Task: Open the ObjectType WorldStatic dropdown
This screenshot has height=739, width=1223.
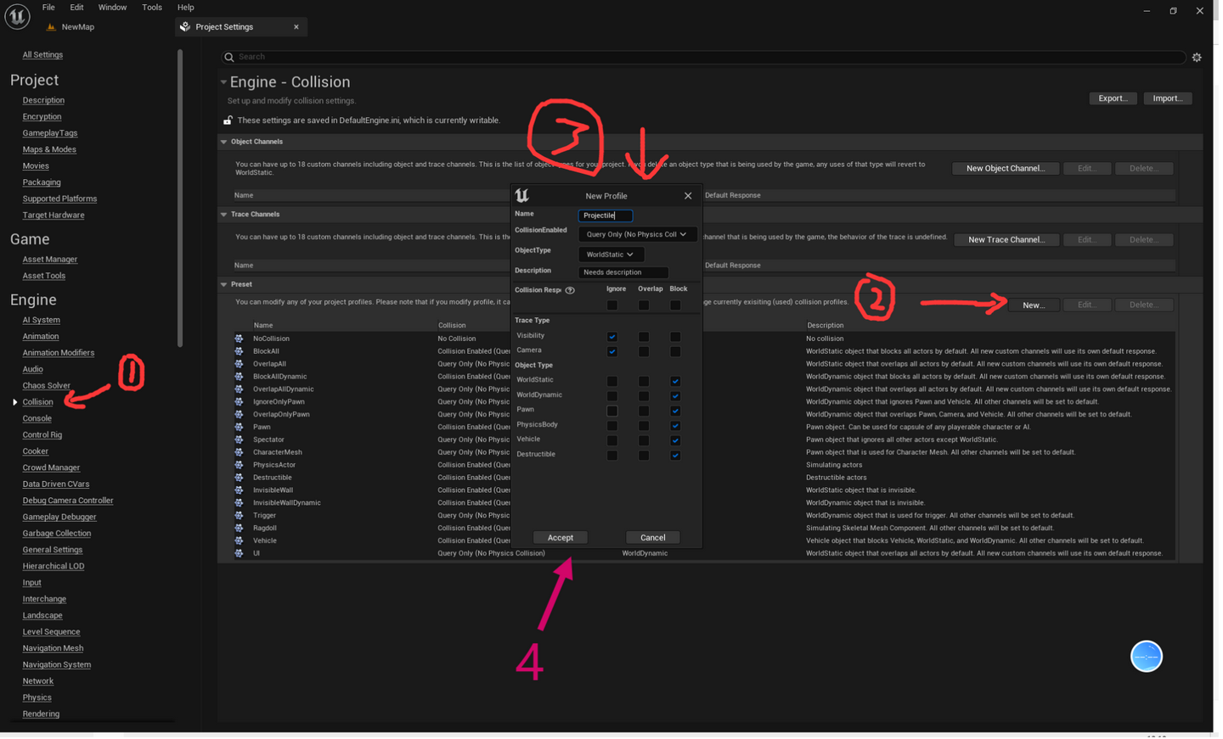Action: 610,254
